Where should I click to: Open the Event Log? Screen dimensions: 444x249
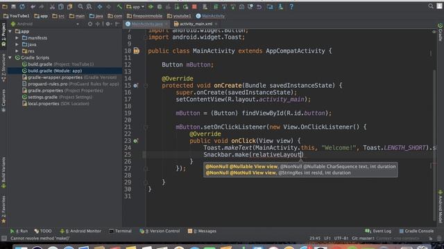pyautogui.click(x=378, y=231)
